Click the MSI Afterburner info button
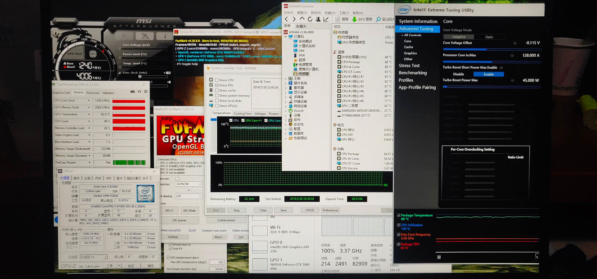The width and height of the screenshot is (597, 279). pyautogui.click(x=165, y=36)
